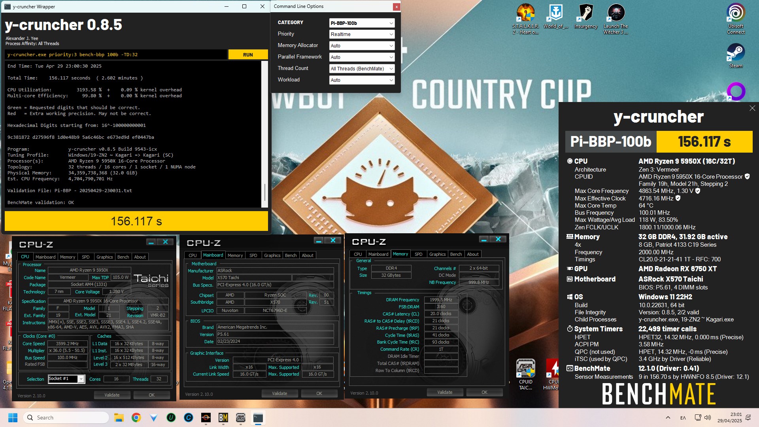This screenshot has height=427, width=759.
Task: Click the yellow RUN button in y-cruncher Wrapper
Action: (x=248, y=55)
